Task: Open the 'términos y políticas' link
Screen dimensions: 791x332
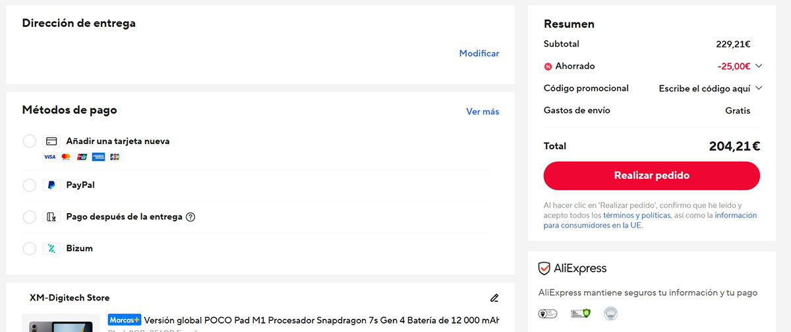Action: pos(637,215)
